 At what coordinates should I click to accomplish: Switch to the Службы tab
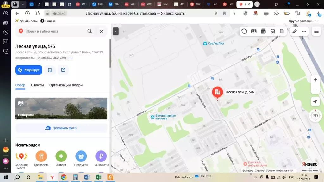click(37, 85)
